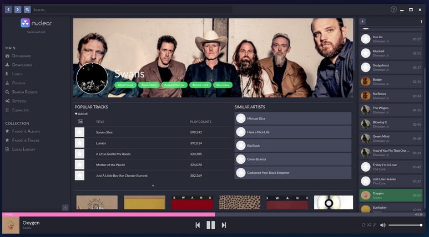Select the Lunacy track row

click(x=153, y=143)
